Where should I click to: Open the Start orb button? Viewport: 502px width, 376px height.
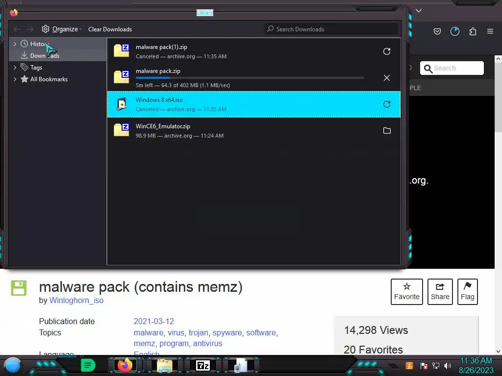tap(13, 365)
